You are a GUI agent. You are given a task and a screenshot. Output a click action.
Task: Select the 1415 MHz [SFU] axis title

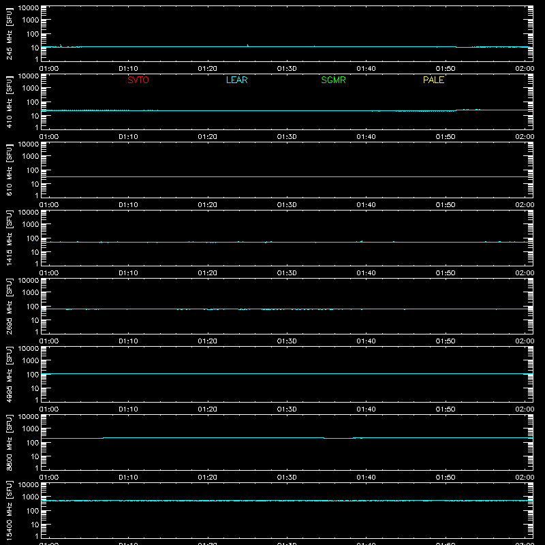[x=10, y=238]
